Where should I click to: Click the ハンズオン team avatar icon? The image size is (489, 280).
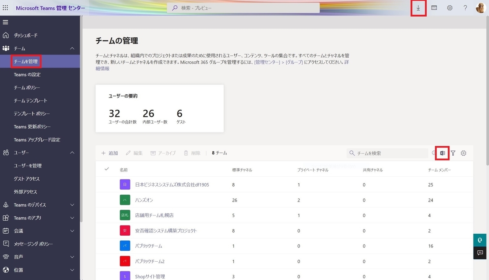[125, 200]
